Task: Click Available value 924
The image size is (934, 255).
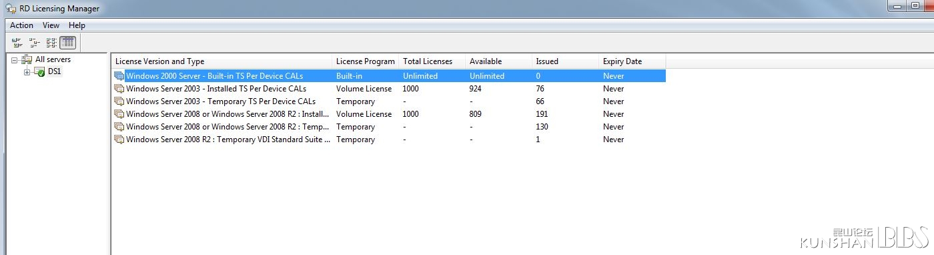Action: tap(476, 89)
